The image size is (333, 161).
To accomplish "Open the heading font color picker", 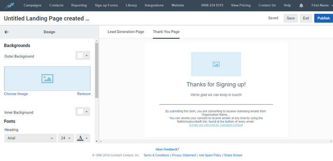I will 82,138.
